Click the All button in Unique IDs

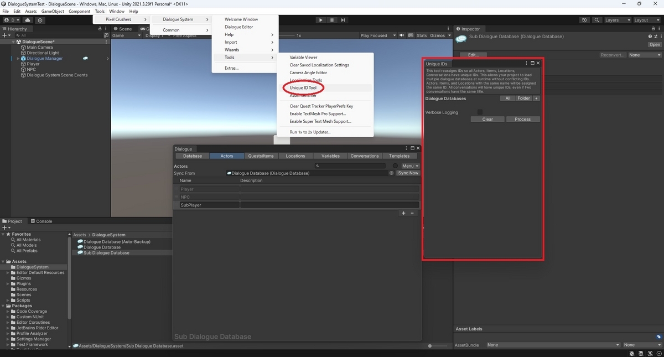[x=507, y=99]
